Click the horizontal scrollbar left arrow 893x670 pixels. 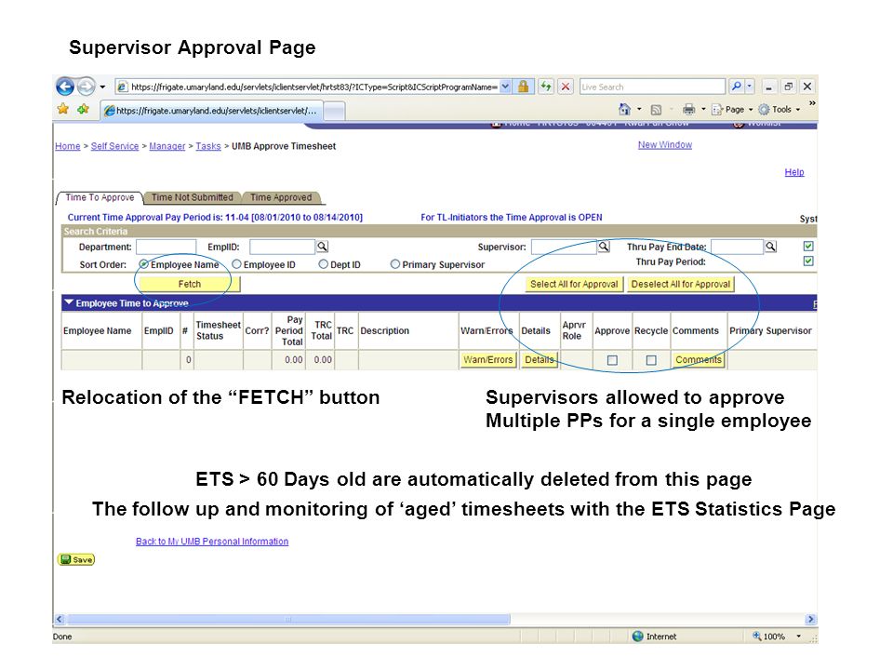(x=60, y=620)
